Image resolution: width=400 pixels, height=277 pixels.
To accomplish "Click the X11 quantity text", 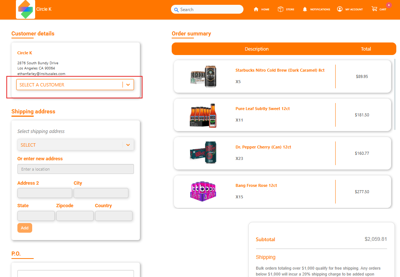I will (x=239, y=120).
